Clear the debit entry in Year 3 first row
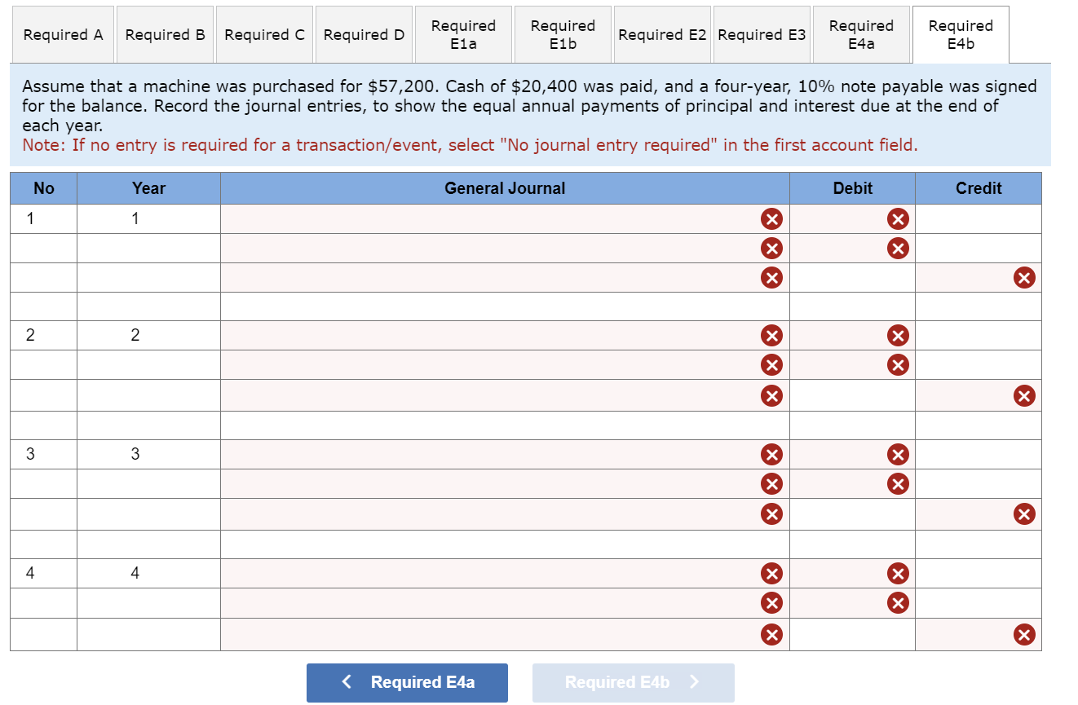 [896, 454]
